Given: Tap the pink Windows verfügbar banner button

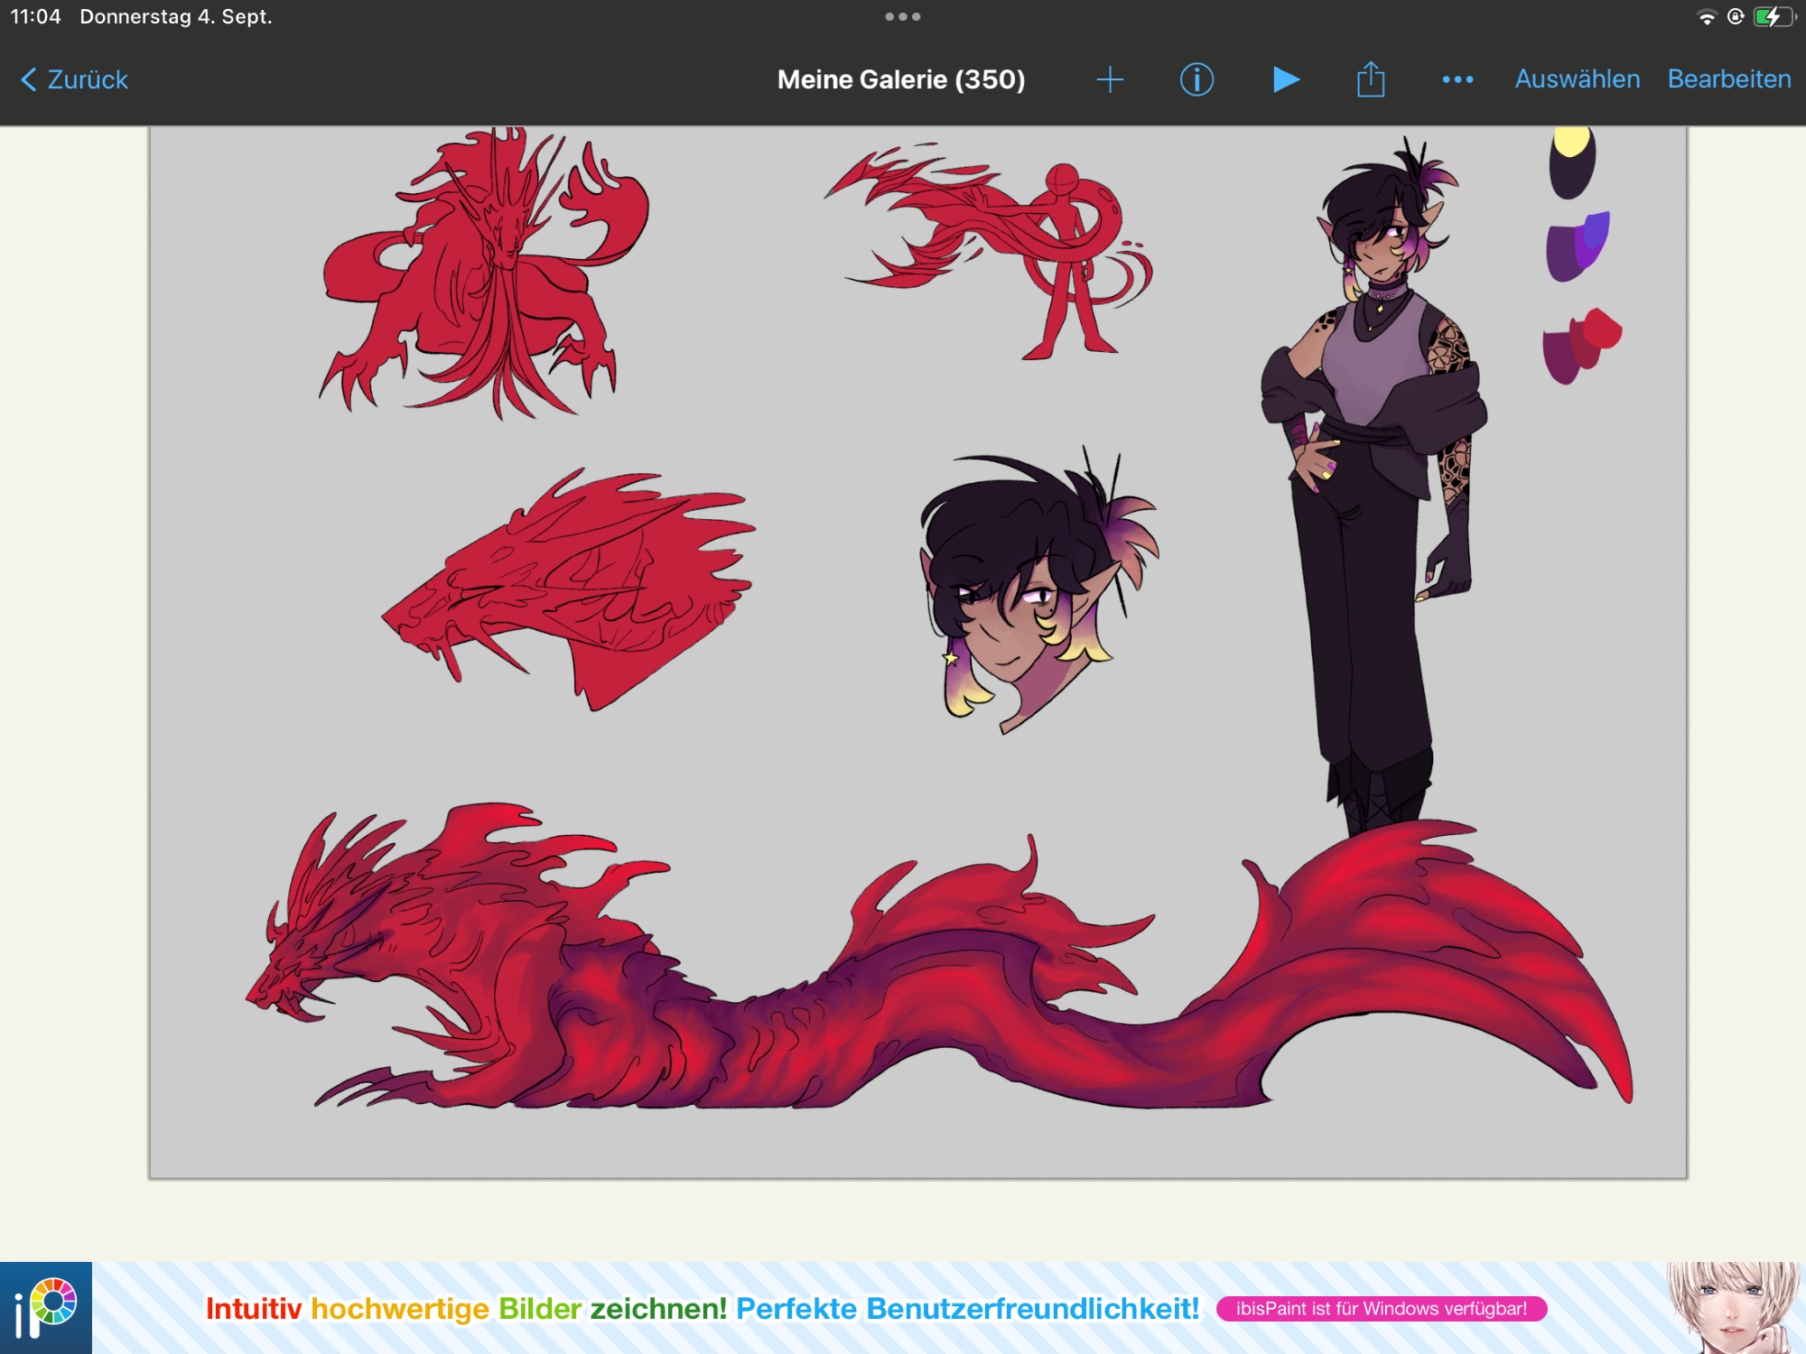Looking at the screenshot, I should [1381, 1309].
